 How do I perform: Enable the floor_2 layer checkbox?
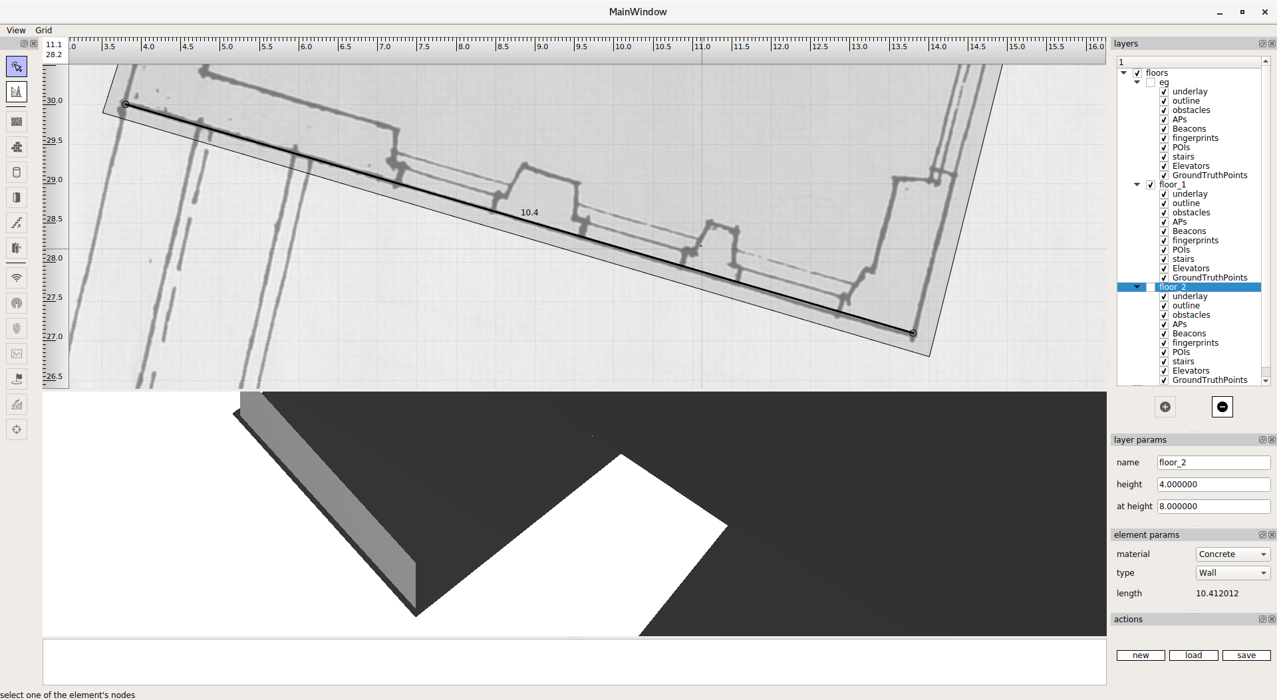coord(1151,287)
